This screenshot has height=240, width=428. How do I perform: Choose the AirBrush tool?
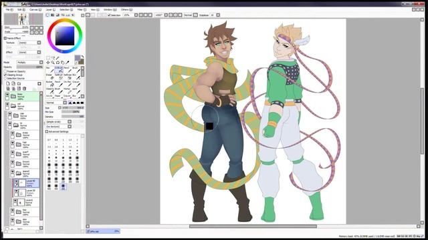tap(59, 69)
